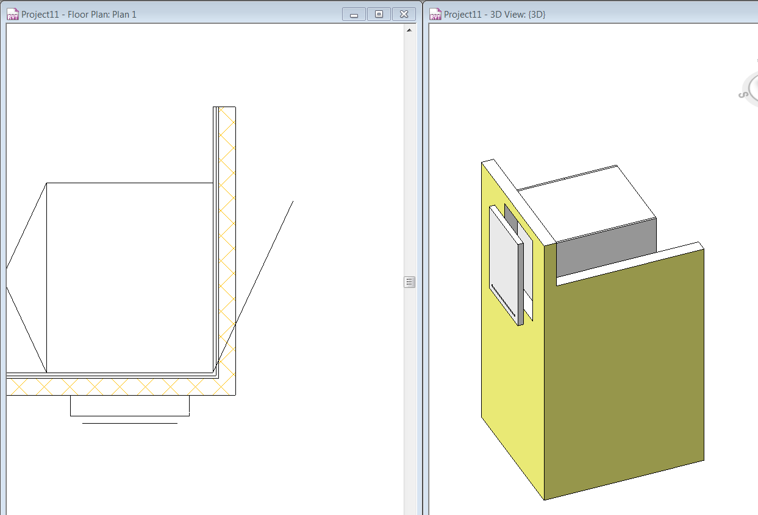Click the floor plan vertical scrollbar thumb
758x515 pixels.
coord(409,282)
